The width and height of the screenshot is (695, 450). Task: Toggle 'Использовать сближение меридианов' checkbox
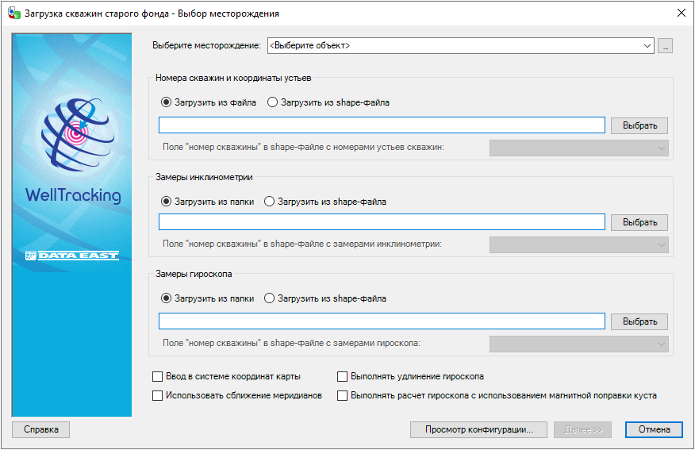(x=157, y=395)
